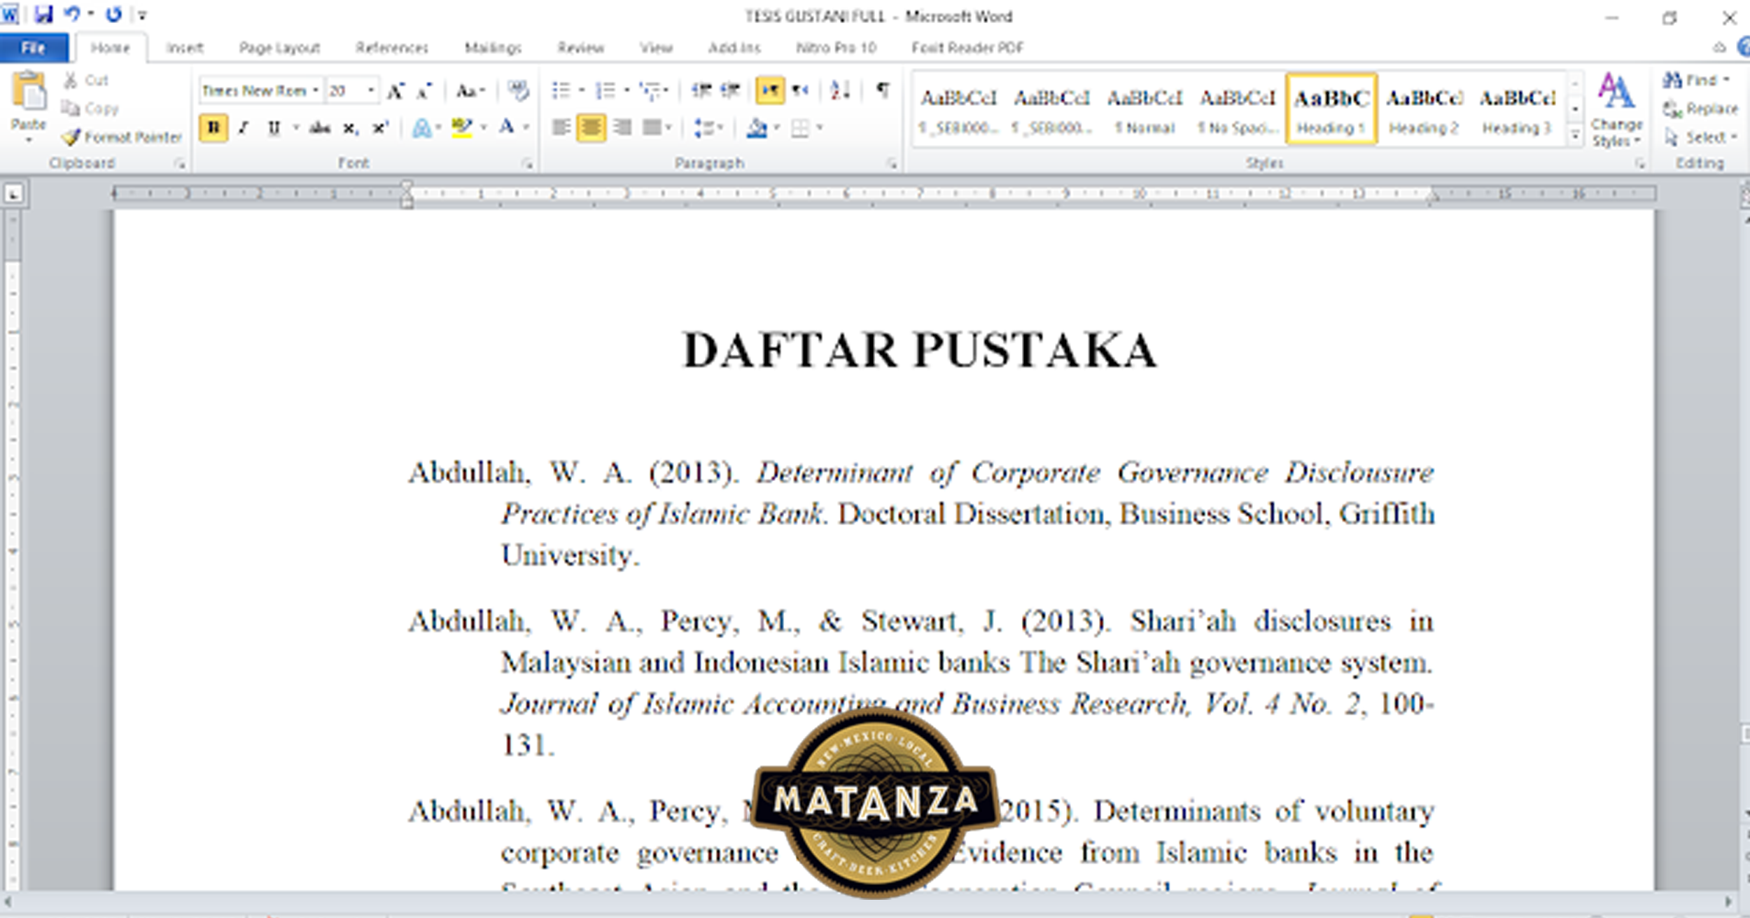
Task: Click the tab selector at ruler corner
Action: click(x=14, y=194)
